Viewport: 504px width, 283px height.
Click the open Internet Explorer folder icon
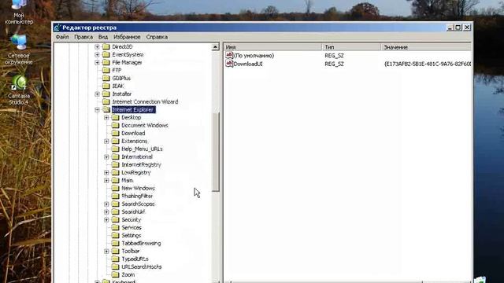point(106,109)
